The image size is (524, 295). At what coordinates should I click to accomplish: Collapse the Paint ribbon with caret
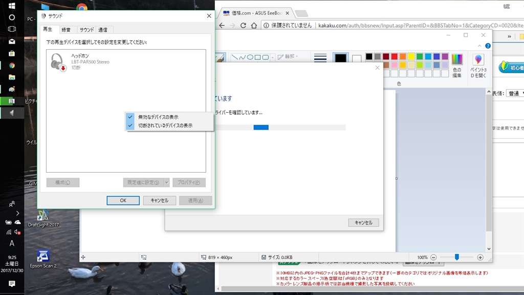479,46
